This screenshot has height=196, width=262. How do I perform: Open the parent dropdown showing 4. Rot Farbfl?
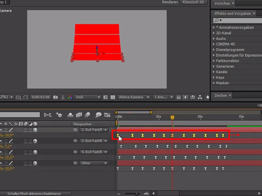94,152
